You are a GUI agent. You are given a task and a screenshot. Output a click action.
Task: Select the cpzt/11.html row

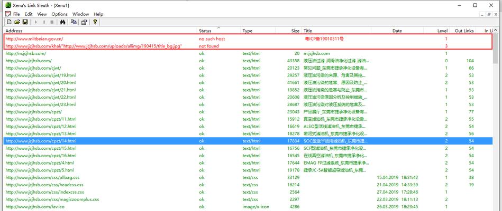click(x=248, y=119)
